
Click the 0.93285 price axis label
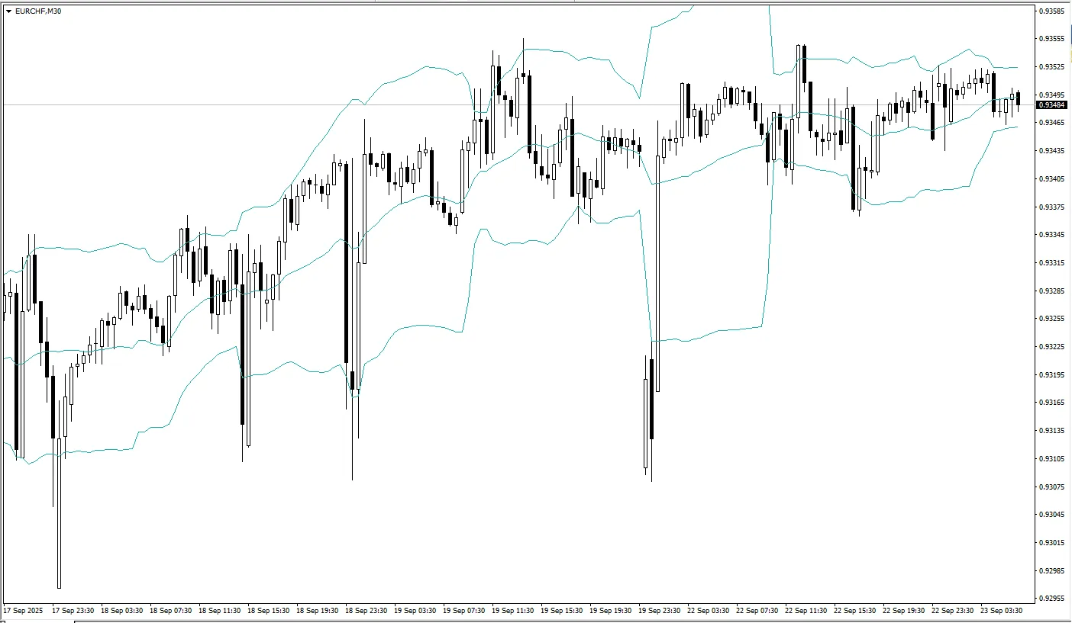1053,291
